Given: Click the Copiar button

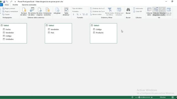Looking at the screenshot, I should (6, 15).
